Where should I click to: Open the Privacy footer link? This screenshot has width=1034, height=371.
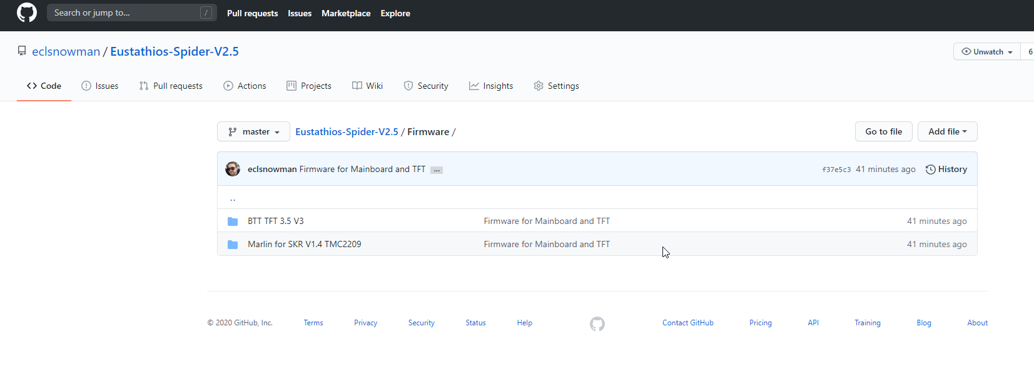click(x=366, y=323)
